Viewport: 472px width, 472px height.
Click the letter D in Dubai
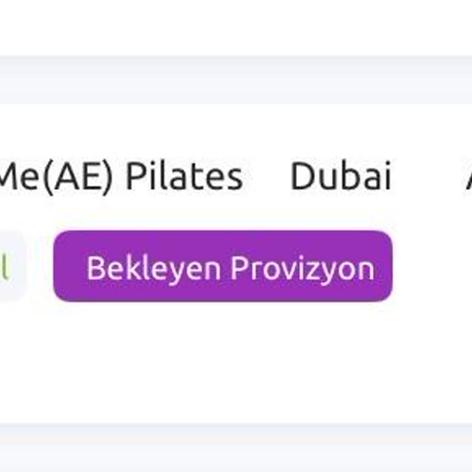point(302,176)
